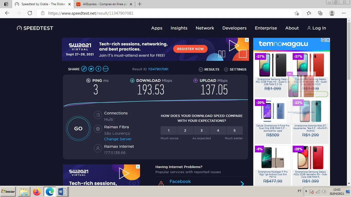Close the top SW2021 banner ad
This screenshot has height=197, width=351.
click(x=247, y=40)
